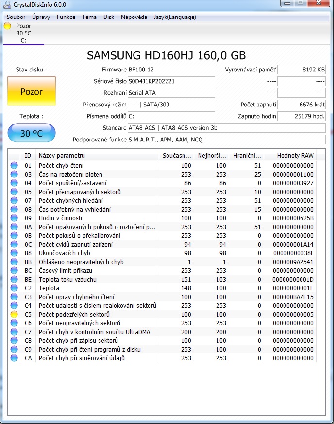Click the yellow warning dot for row C5
The width and height of the screenshot is (334, 424).
14,314
